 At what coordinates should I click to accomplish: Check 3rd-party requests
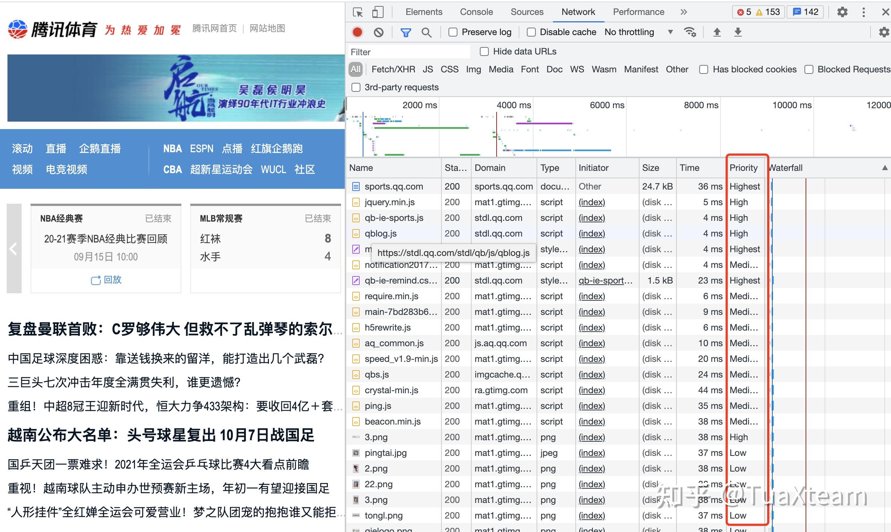coord(356,87)
